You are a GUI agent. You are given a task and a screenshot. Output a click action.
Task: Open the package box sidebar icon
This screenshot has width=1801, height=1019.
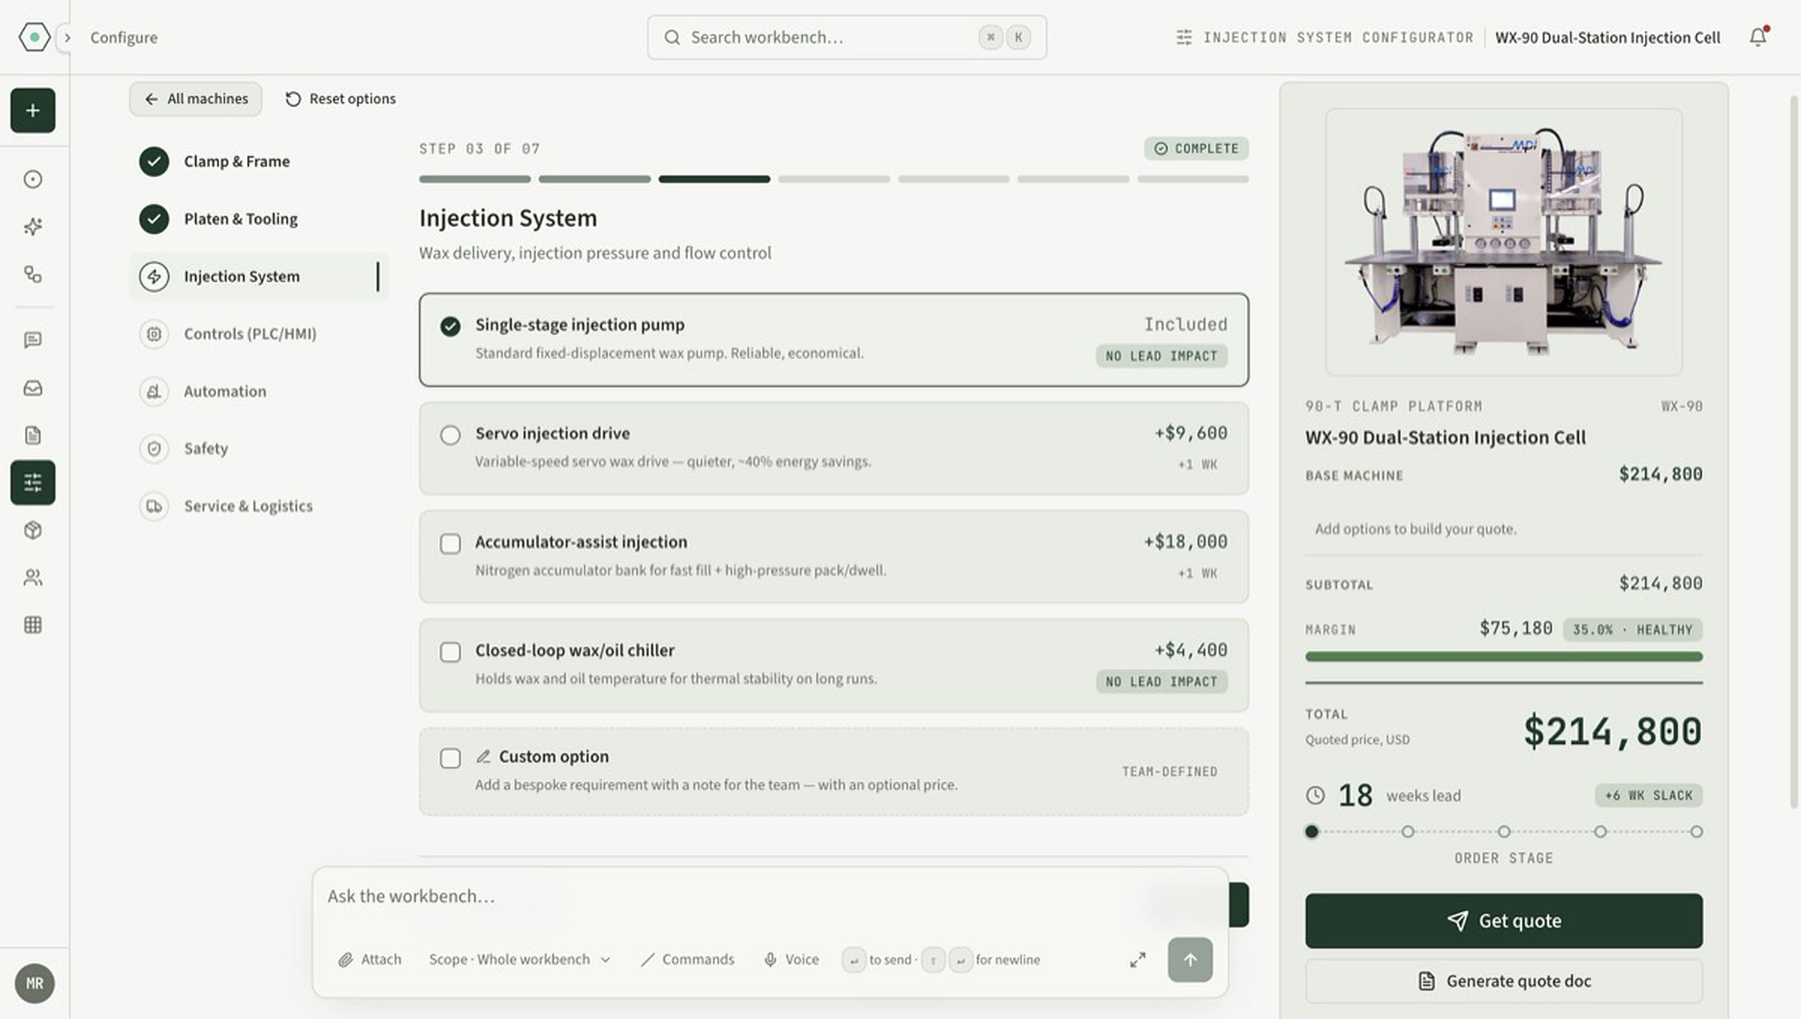pyautogui.click(x=33, y=530)
